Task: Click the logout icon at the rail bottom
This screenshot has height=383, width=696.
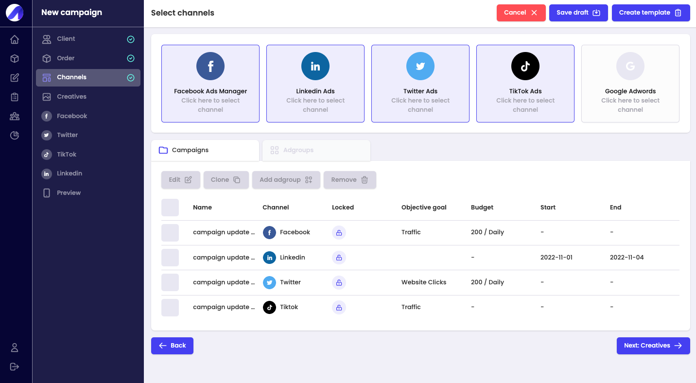Action: tap(15, 366)
